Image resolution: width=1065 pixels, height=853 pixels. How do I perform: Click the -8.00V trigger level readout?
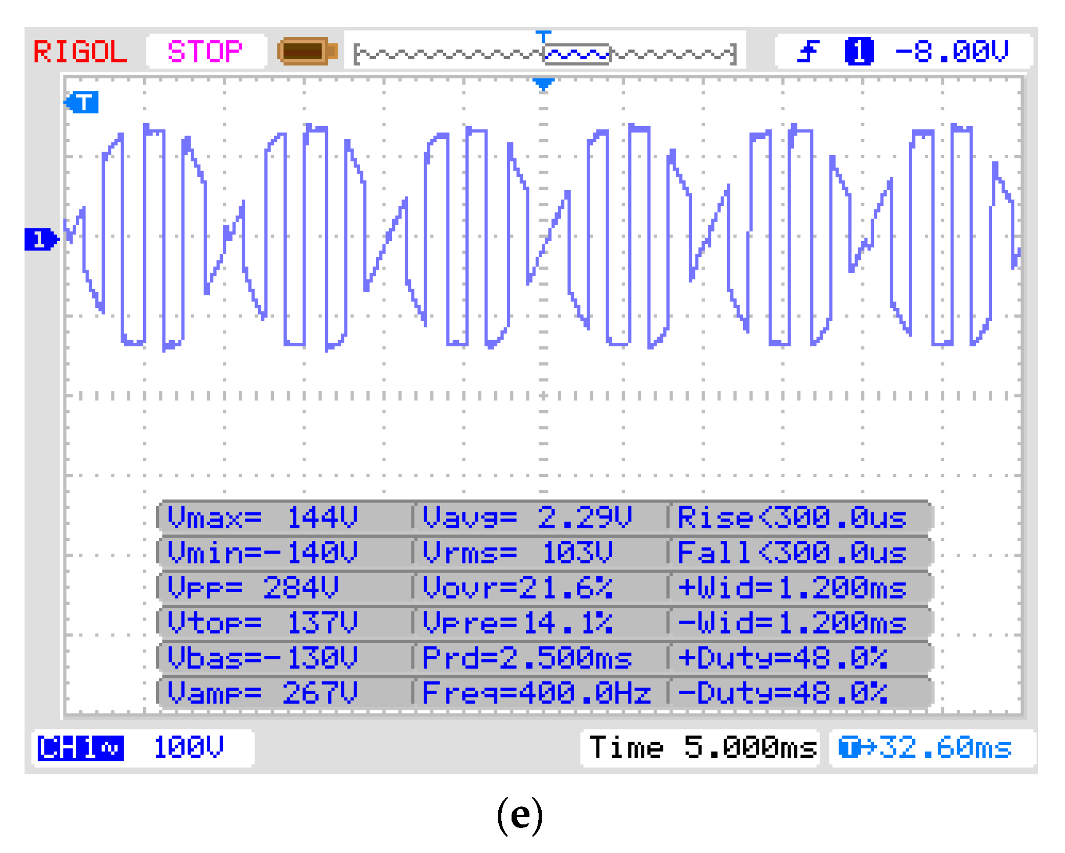coord(952,50)
